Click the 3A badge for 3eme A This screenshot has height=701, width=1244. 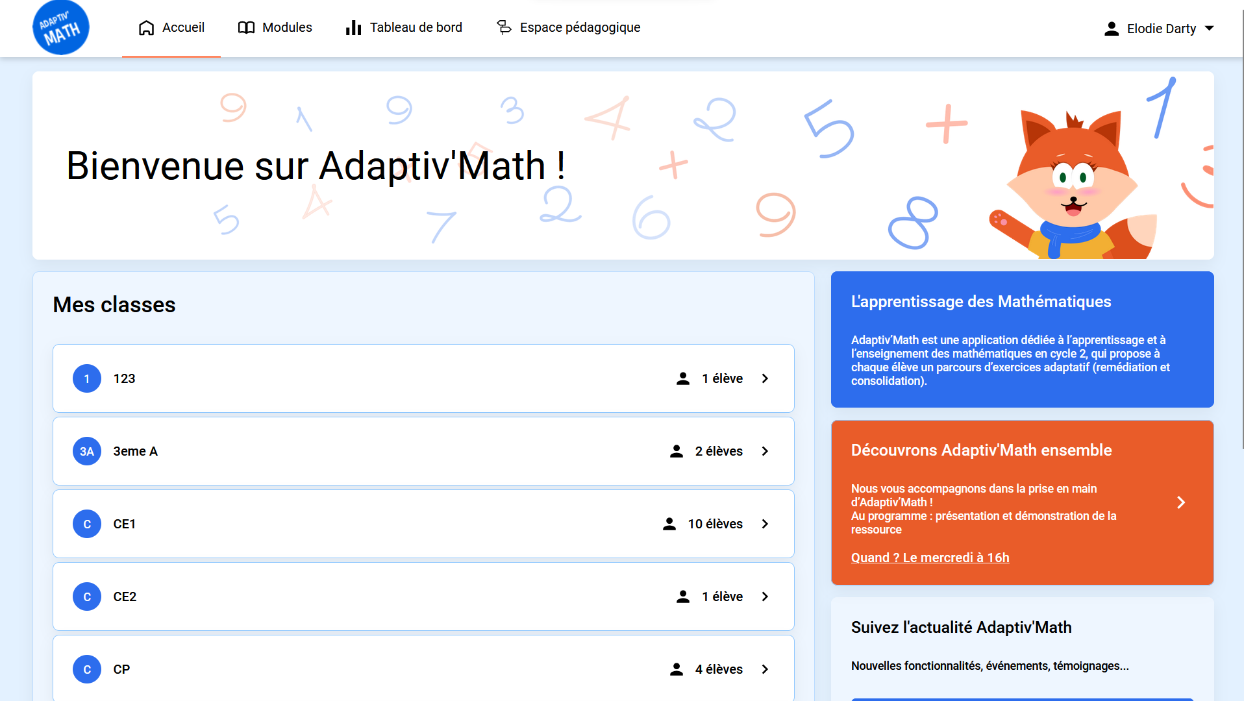[x=87, y=451]
